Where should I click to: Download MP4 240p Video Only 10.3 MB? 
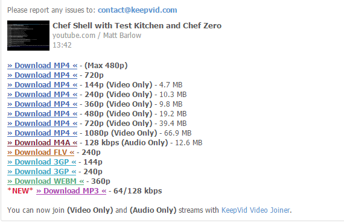(42, 95)
